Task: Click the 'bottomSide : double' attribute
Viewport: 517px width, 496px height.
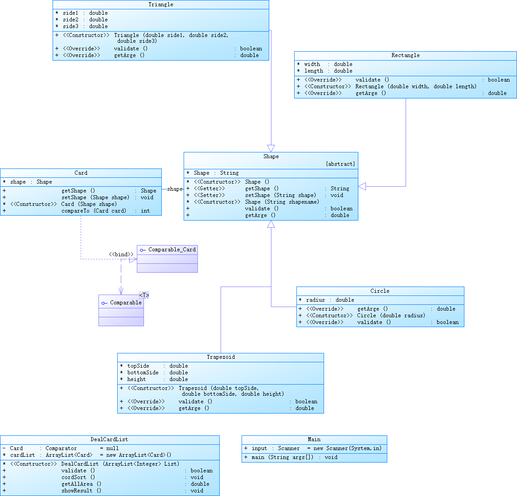Action: pyautogui.click(x=154, y=372)
